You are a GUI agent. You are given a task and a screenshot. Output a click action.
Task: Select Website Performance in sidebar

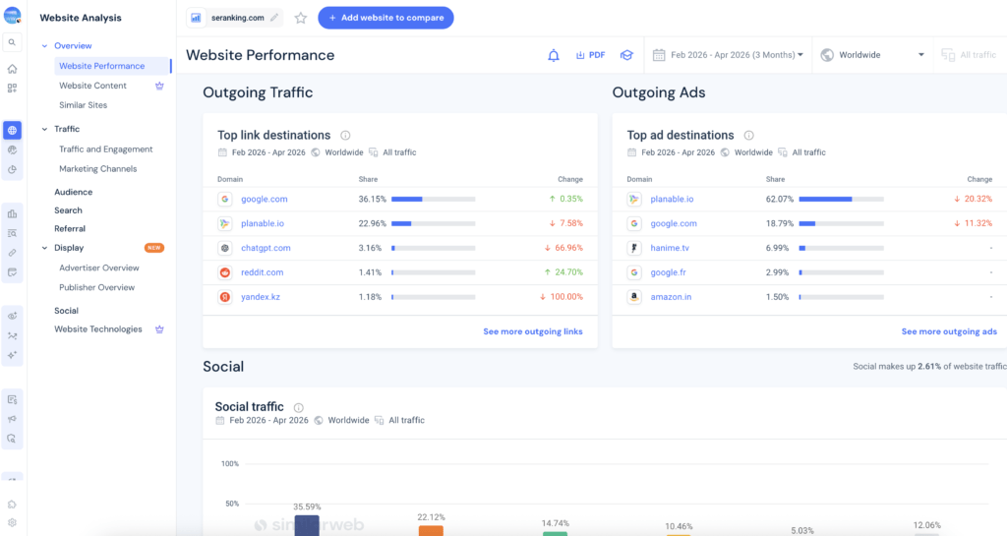112,66
